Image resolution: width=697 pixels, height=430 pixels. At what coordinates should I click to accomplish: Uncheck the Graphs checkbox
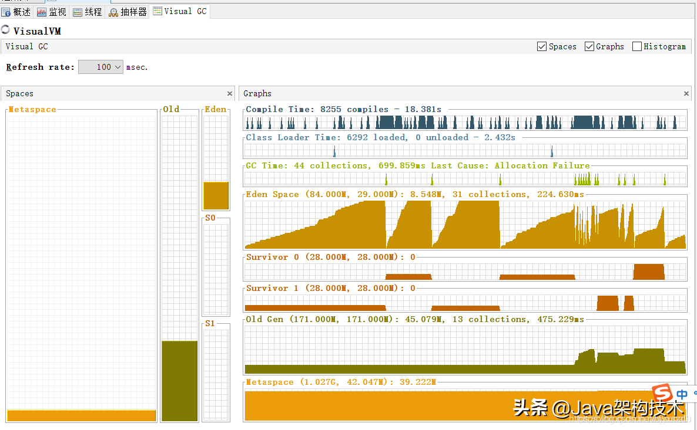589,46
